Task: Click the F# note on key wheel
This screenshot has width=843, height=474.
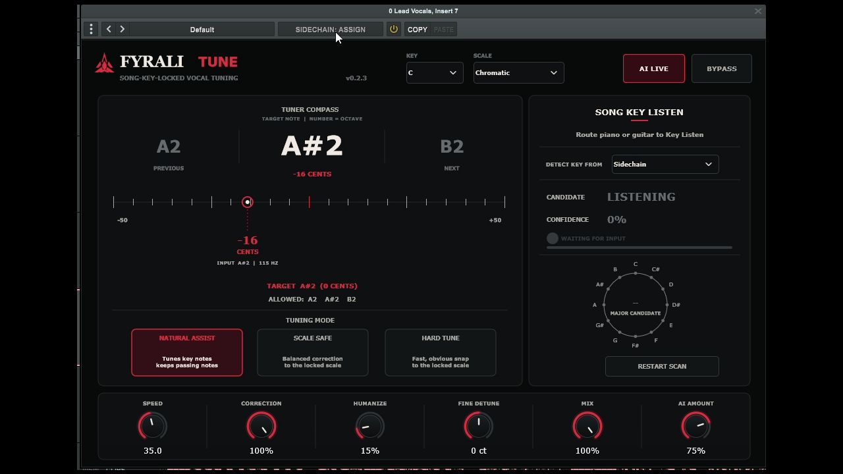Action: tap(636, 346)
